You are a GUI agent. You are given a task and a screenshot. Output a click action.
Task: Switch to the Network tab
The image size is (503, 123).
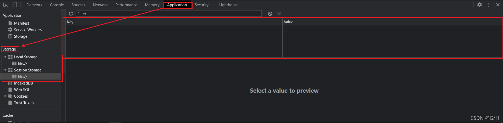(100, 5)
